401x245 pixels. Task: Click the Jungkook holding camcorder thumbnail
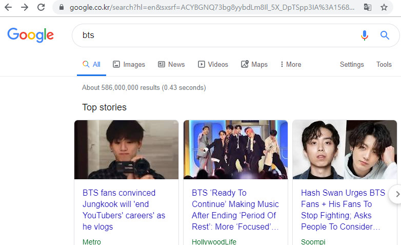pyautogui.click(x=126, y=149)
